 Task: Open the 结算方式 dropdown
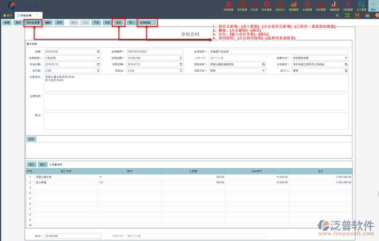(x=346, y=58)
